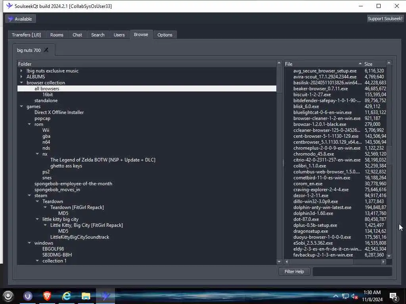Select eSobi_2.5.5.362.exe in file list

pyautogui.click(x=313, y=243)
